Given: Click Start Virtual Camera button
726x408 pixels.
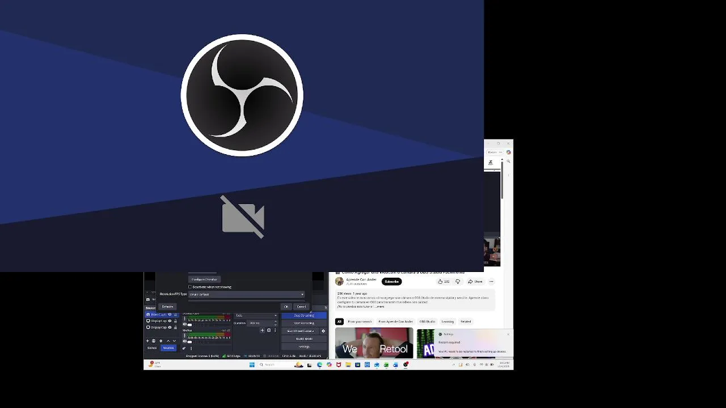Looking at the screenshot, I should (300, 331).
